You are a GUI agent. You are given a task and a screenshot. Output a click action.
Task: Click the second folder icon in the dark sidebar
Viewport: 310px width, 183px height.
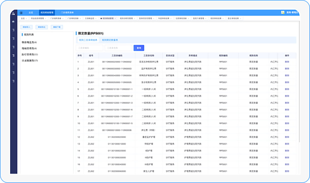13,39
